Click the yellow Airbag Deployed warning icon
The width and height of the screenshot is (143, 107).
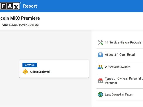pyautogui.click(x=25, y=72)
